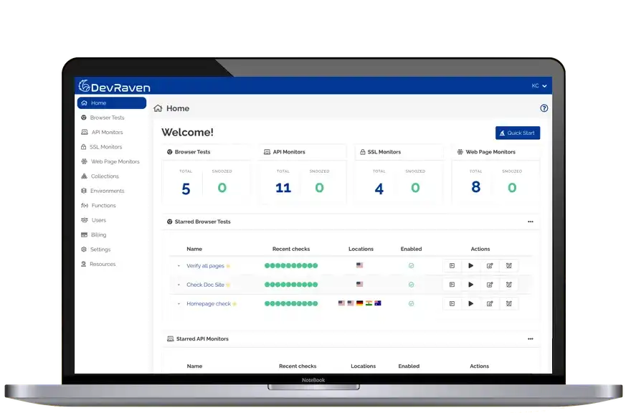Snooze the Homepage check via alarm icon
Screen dimensions: 626x413
point(508,303)
